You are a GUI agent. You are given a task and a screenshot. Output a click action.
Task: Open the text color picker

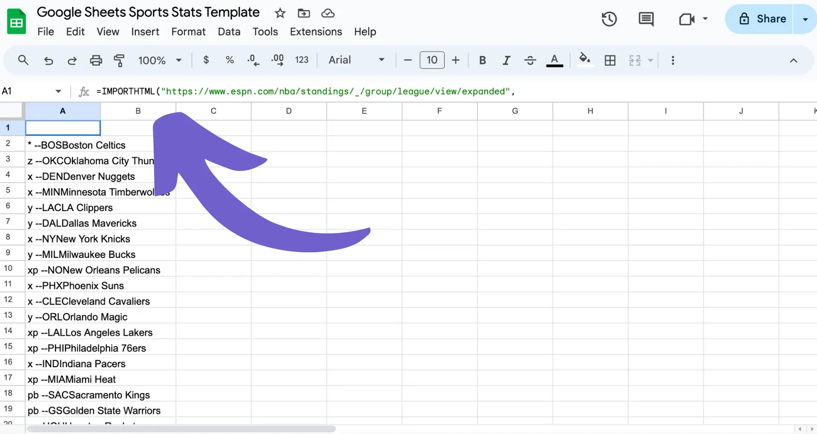tap(554, 60)
